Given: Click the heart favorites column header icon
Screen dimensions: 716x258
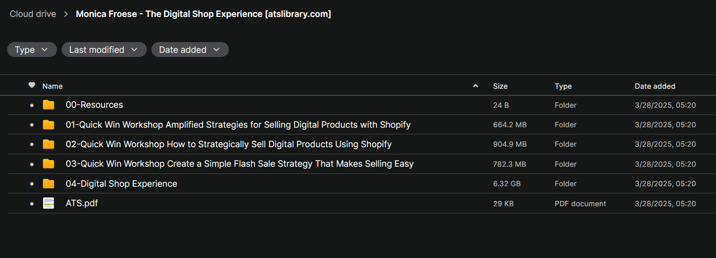Looking at the screenshot, I should pos(32,85).
